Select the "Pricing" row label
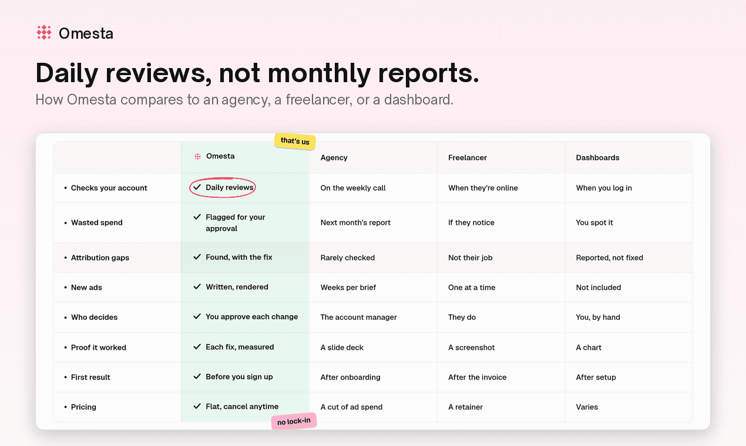Image resolution: width=746 pixels, height=446 pixels. tap(83, 407)
